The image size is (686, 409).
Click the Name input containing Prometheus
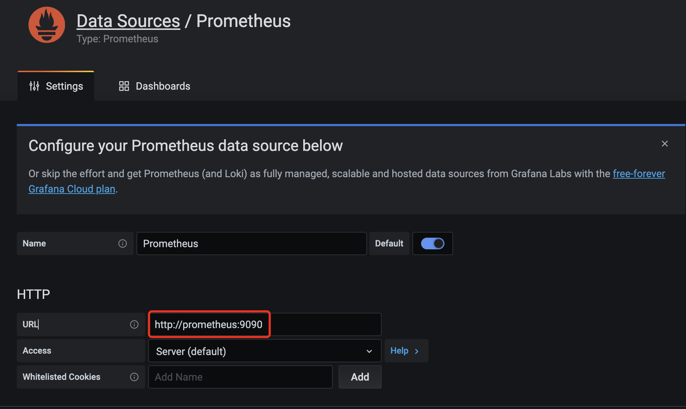click(x=252, y=244)
